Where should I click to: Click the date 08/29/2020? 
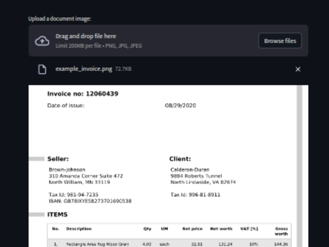(x=180, y=105)
